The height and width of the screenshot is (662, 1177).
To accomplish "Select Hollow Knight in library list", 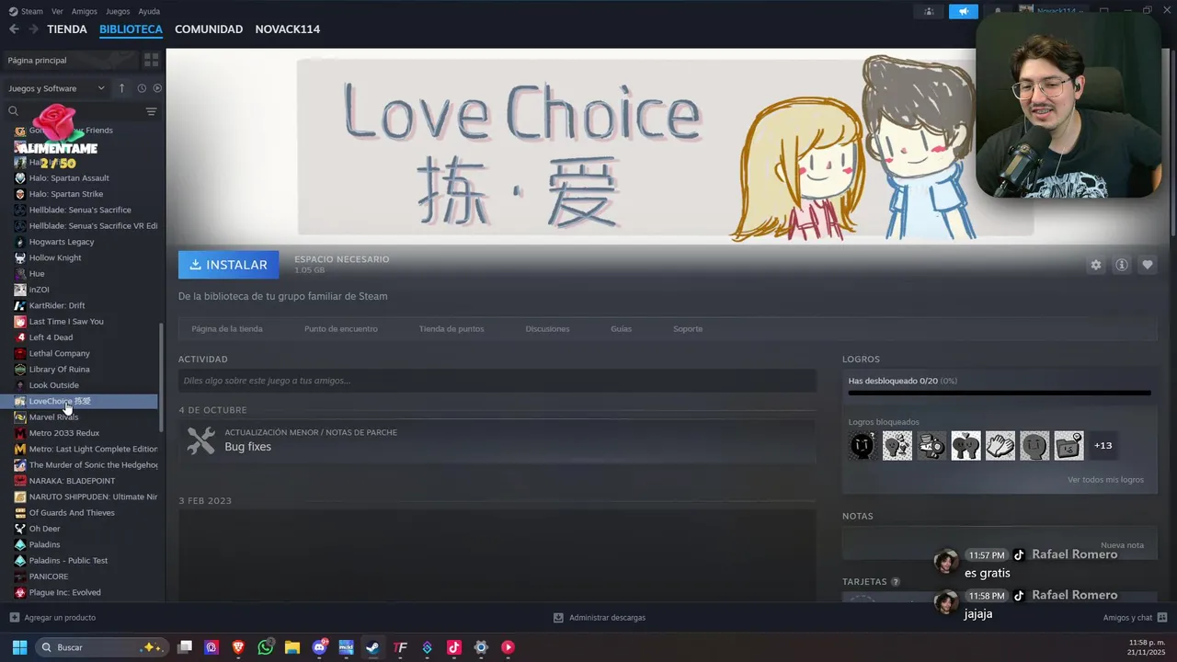I will 55,257.
